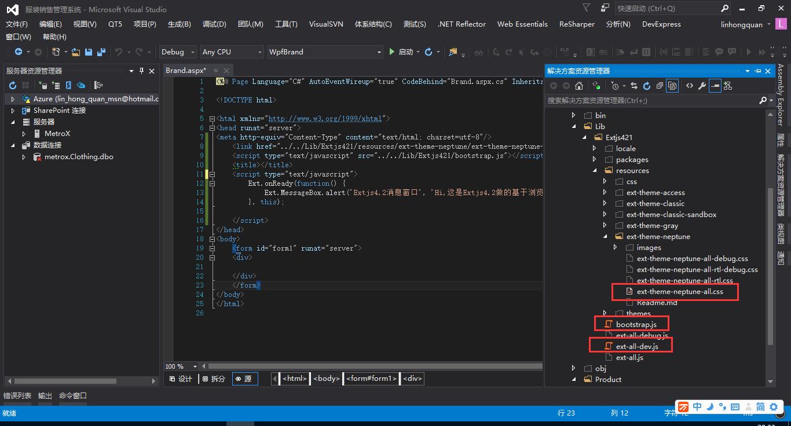This screenshot has height=426, width=791.
Task: Collapse the Extjs421 folder node
Action: pyautogui.click(x=585, y=137)
